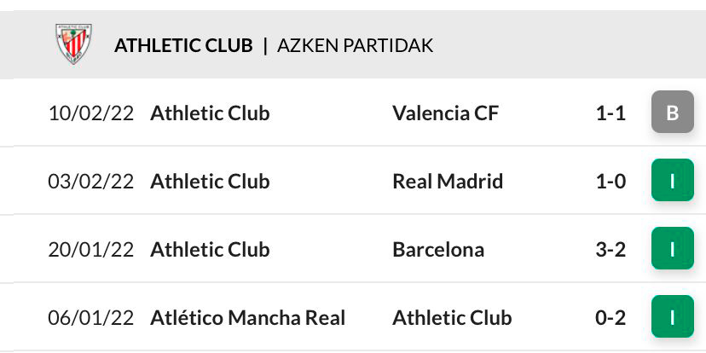The image size is (706, 353).
Task: Select the AZKEN PARTIDAK heading
Action: [x=355, y=45]
